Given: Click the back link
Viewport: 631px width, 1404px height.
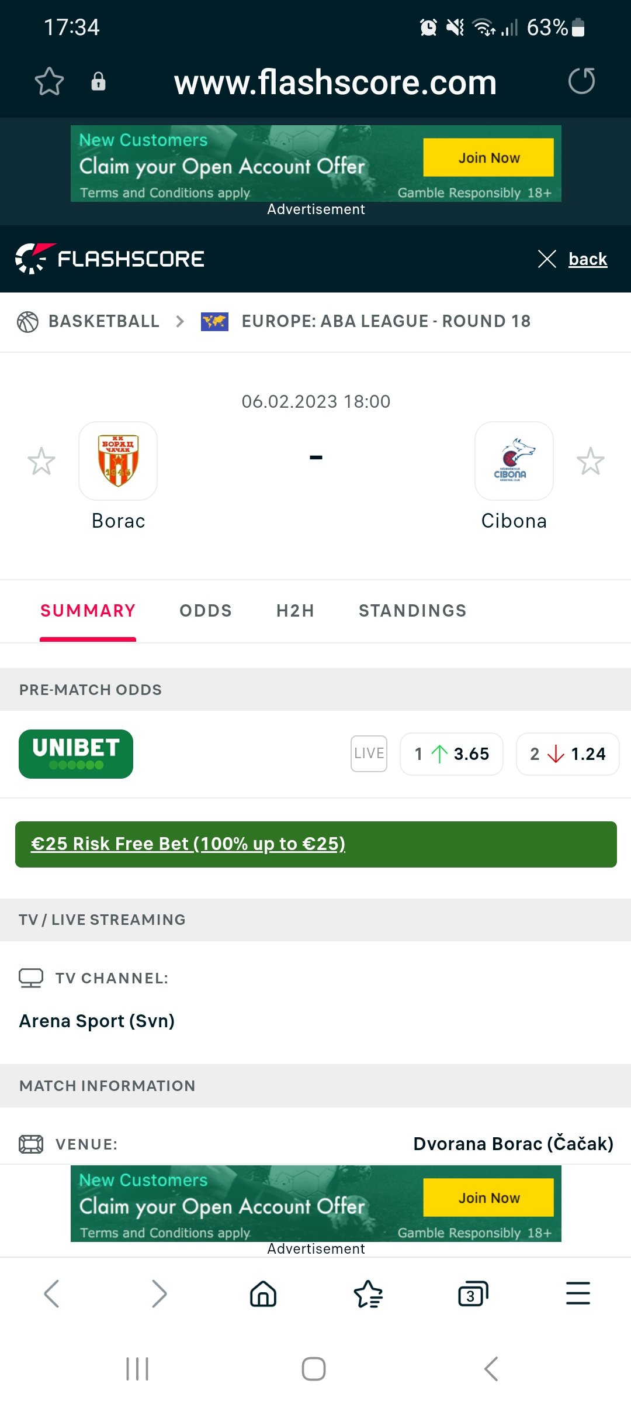Looking at the screenshot, I should pos(587,259).
